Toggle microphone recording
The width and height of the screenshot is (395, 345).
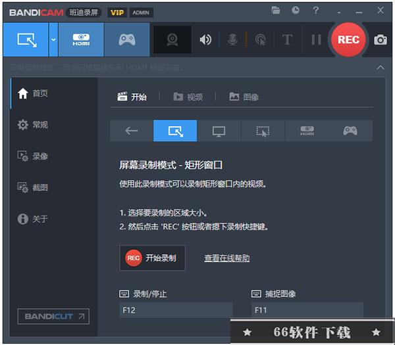[232, 39]
